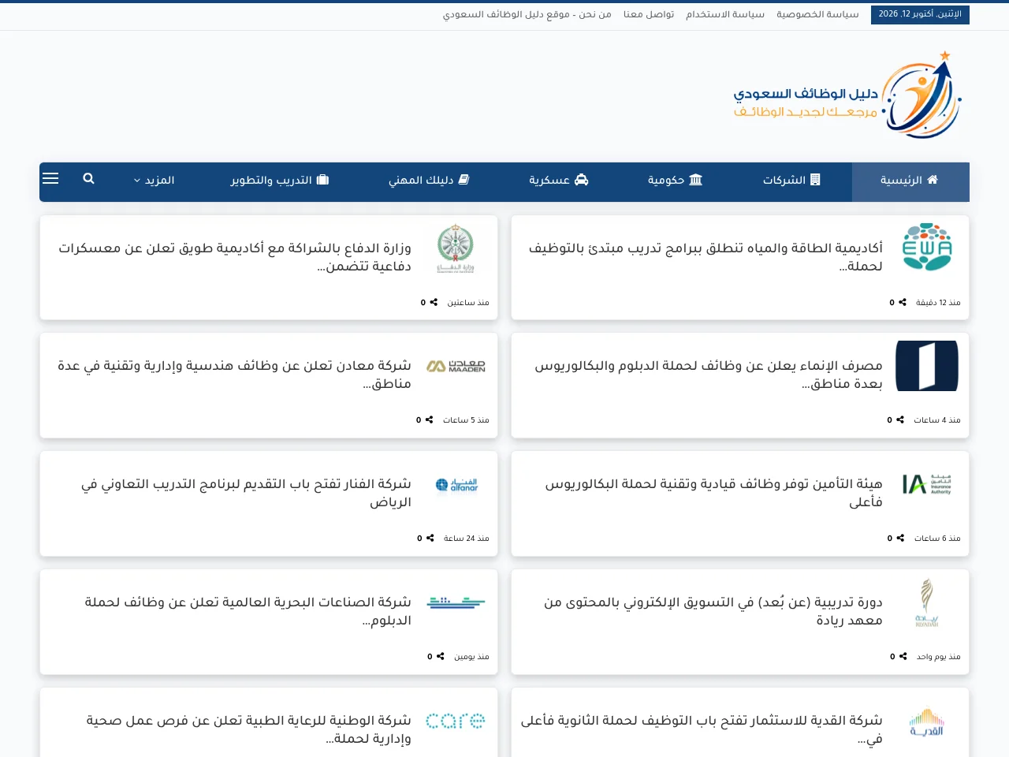Click share icon on EWA academy post
Viewport: 1009px width, 757px height.
click(x=903, y=302)
